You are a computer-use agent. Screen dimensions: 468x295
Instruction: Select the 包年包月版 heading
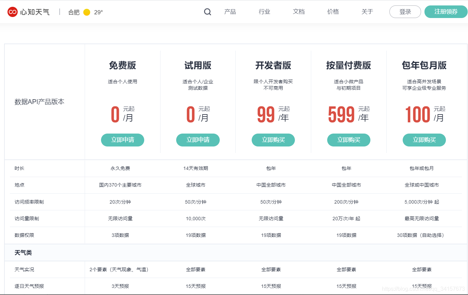tap(424, 65)
